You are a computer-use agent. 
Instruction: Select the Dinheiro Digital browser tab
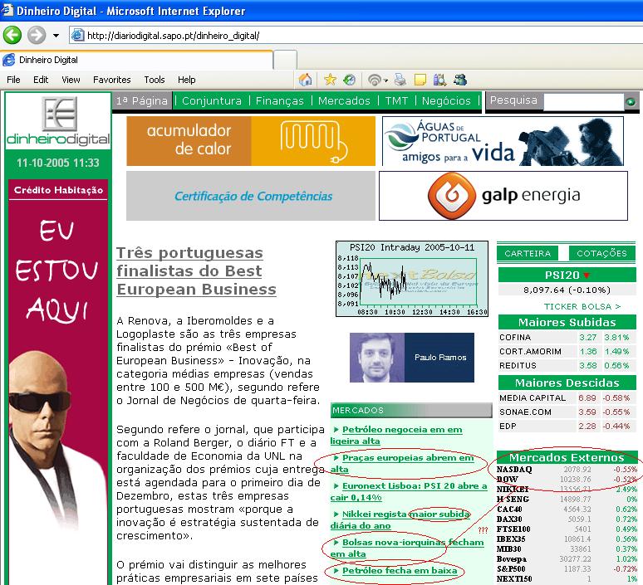[x=136, y=60]
